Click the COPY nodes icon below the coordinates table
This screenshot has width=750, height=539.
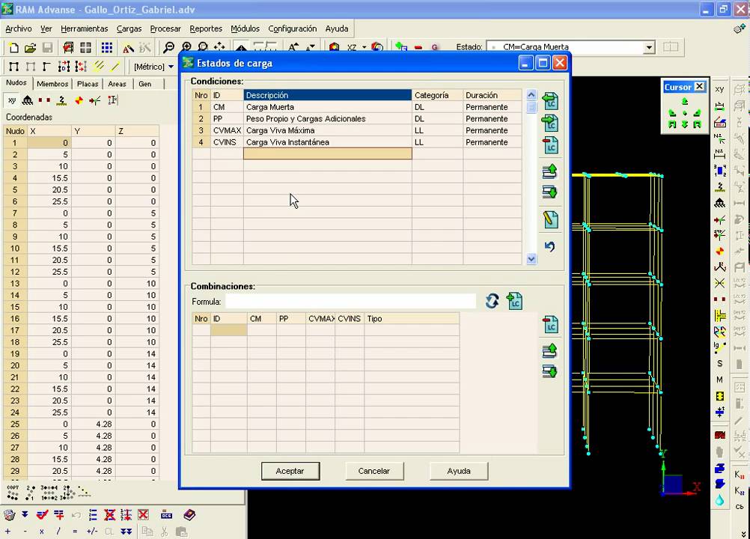click(x=13, y=492)
